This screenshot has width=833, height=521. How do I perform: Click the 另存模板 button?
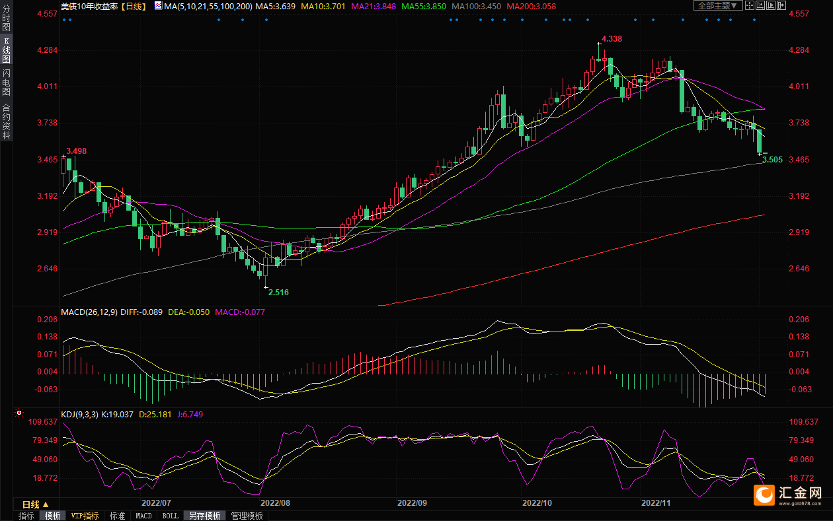pyautogui.click(x=204, y=516)
